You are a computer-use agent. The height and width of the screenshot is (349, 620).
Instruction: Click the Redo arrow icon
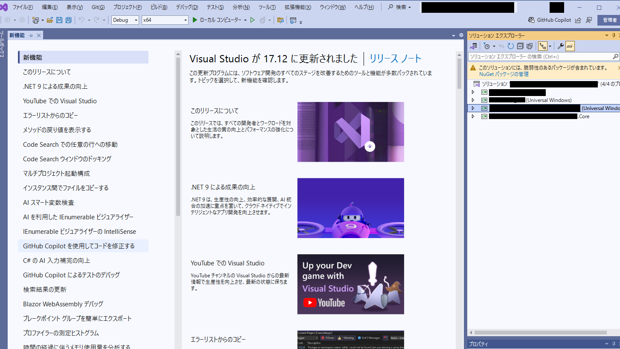[x=97, y=20]
